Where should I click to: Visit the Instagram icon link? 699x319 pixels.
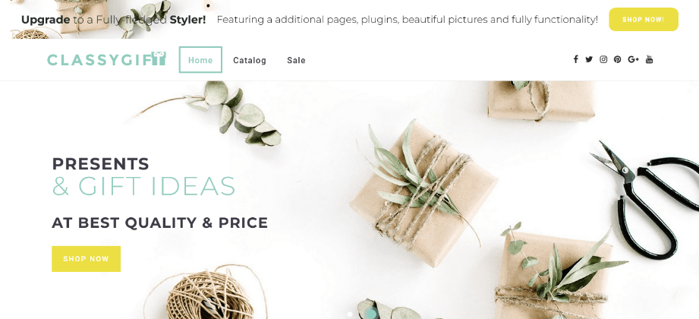(x=603, y=59)
